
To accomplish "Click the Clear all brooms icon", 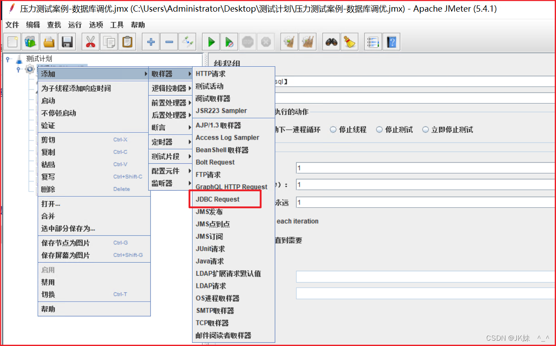I will click(308, 42).
